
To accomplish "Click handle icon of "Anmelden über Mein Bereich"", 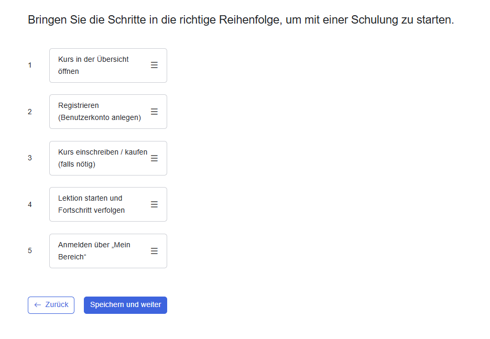I will (154, 251).
